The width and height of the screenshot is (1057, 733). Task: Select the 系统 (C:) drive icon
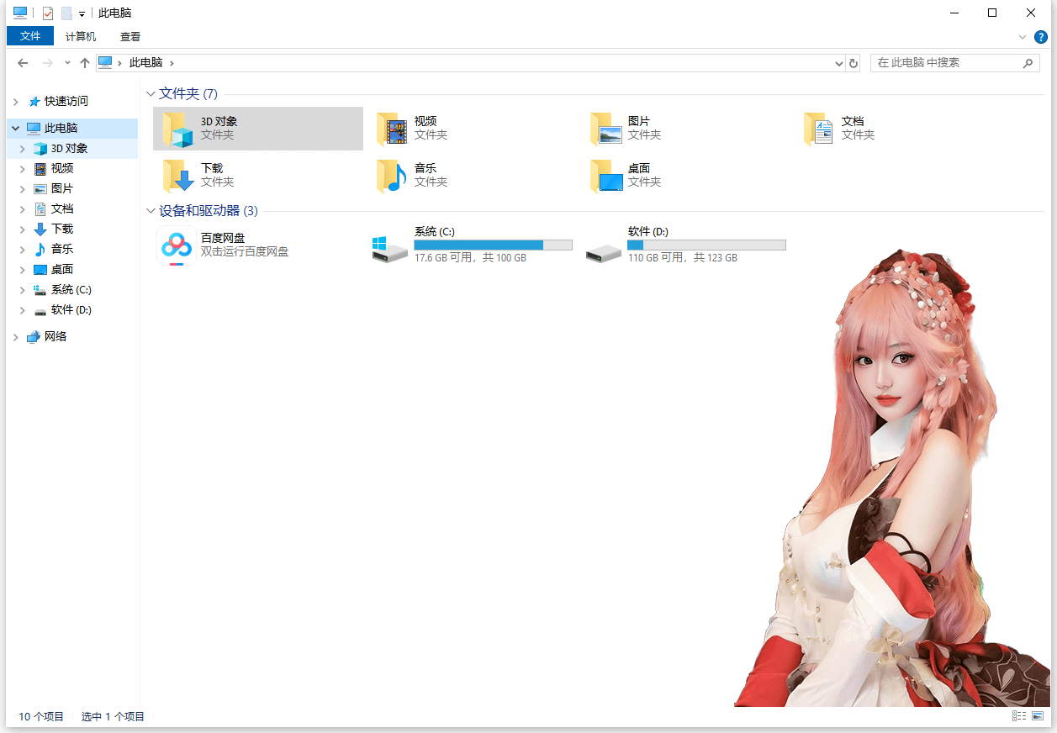pyautogui.click(x=390, y=247)
